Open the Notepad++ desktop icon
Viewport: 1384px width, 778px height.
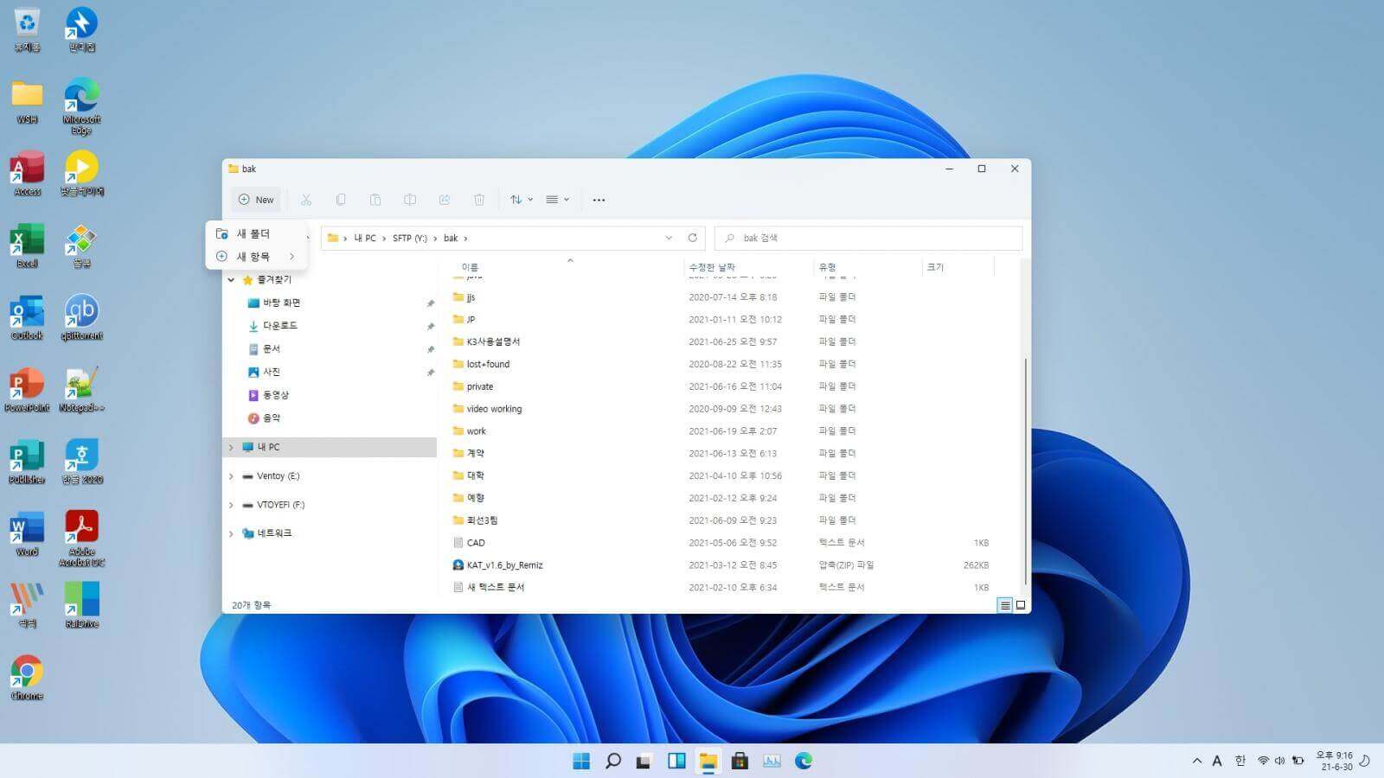[81, 389]
